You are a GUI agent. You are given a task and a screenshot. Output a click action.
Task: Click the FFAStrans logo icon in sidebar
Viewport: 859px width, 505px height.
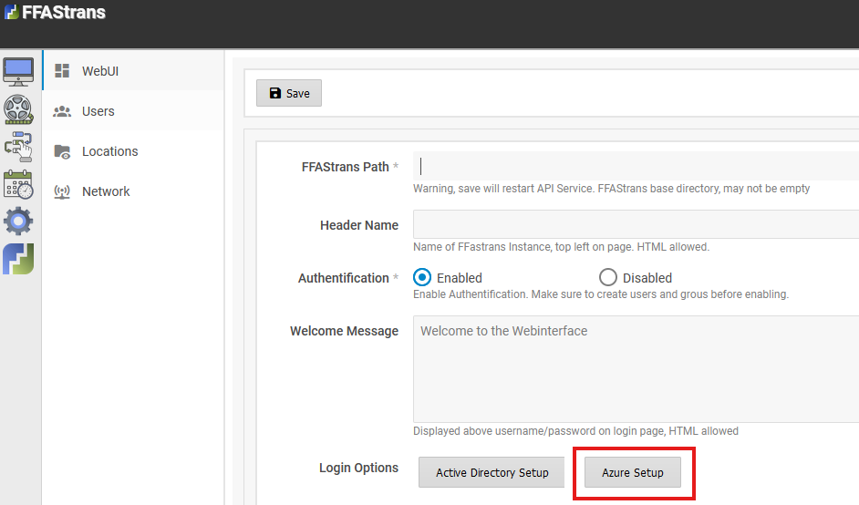click(18, 259)
